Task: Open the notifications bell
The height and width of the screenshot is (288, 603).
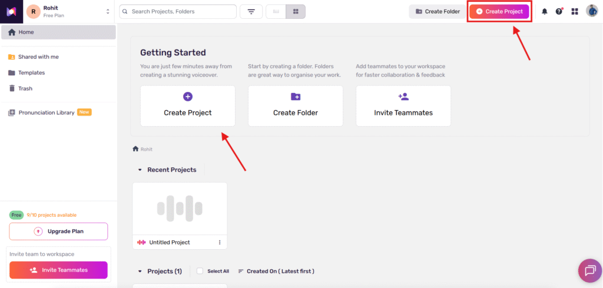Action: (x=545, y=12)
